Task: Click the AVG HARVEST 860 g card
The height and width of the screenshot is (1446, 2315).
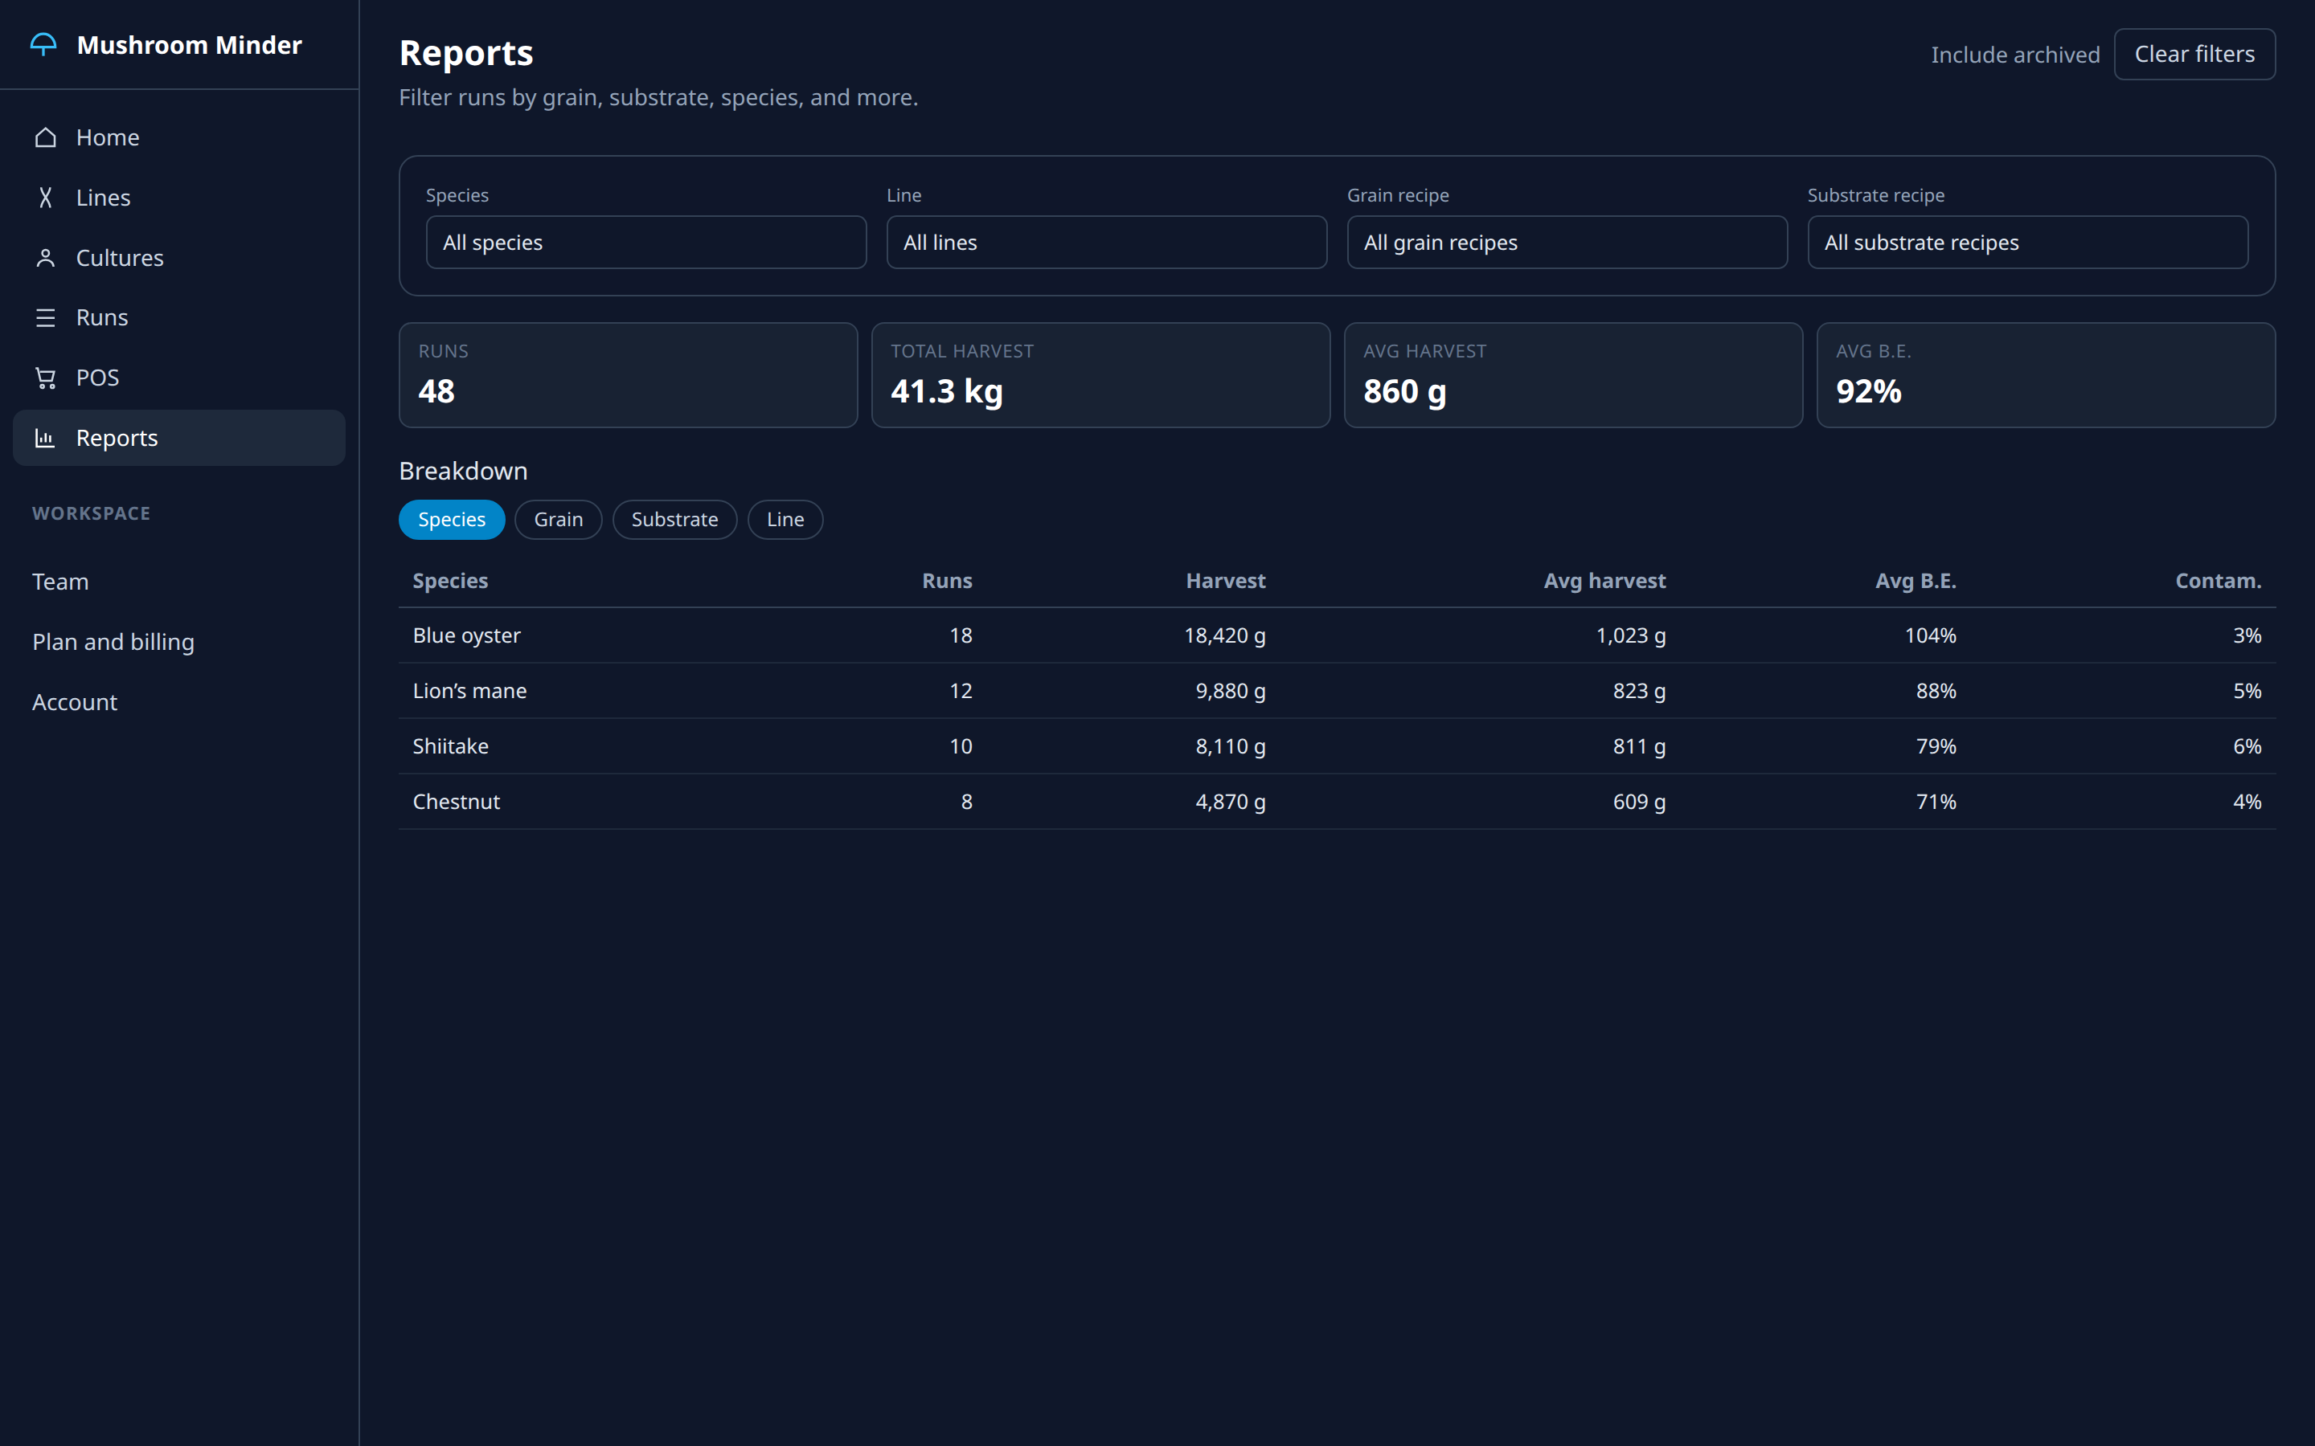Action: click(x=1572, y=375)
